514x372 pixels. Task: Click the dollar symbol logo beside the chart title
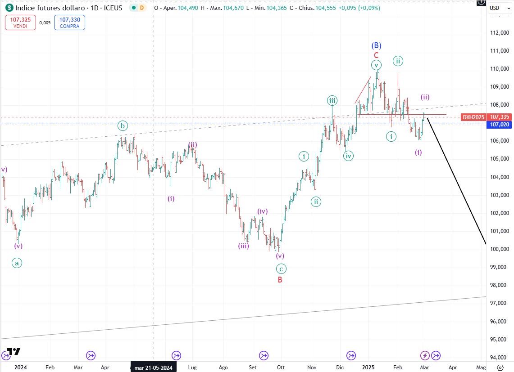tap(9, 8)
